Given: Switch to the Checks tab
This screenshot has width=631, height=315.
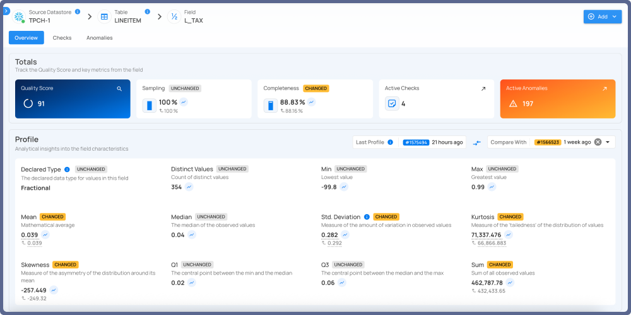Looking at the screenshot, I should click(x=62, y=38).
